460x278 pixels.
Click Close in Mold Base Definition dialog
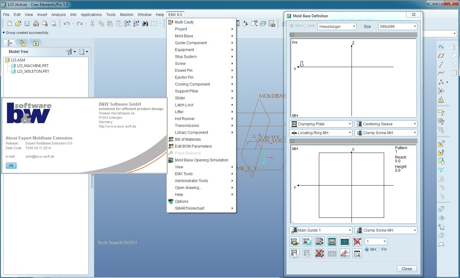(407, 269)
